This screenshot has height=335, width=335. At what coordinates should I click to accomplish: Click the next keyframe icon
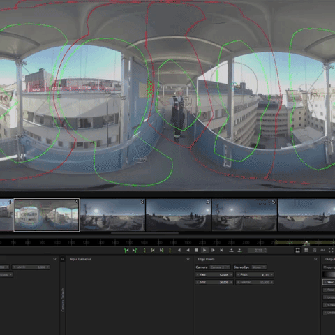(239, 251)
